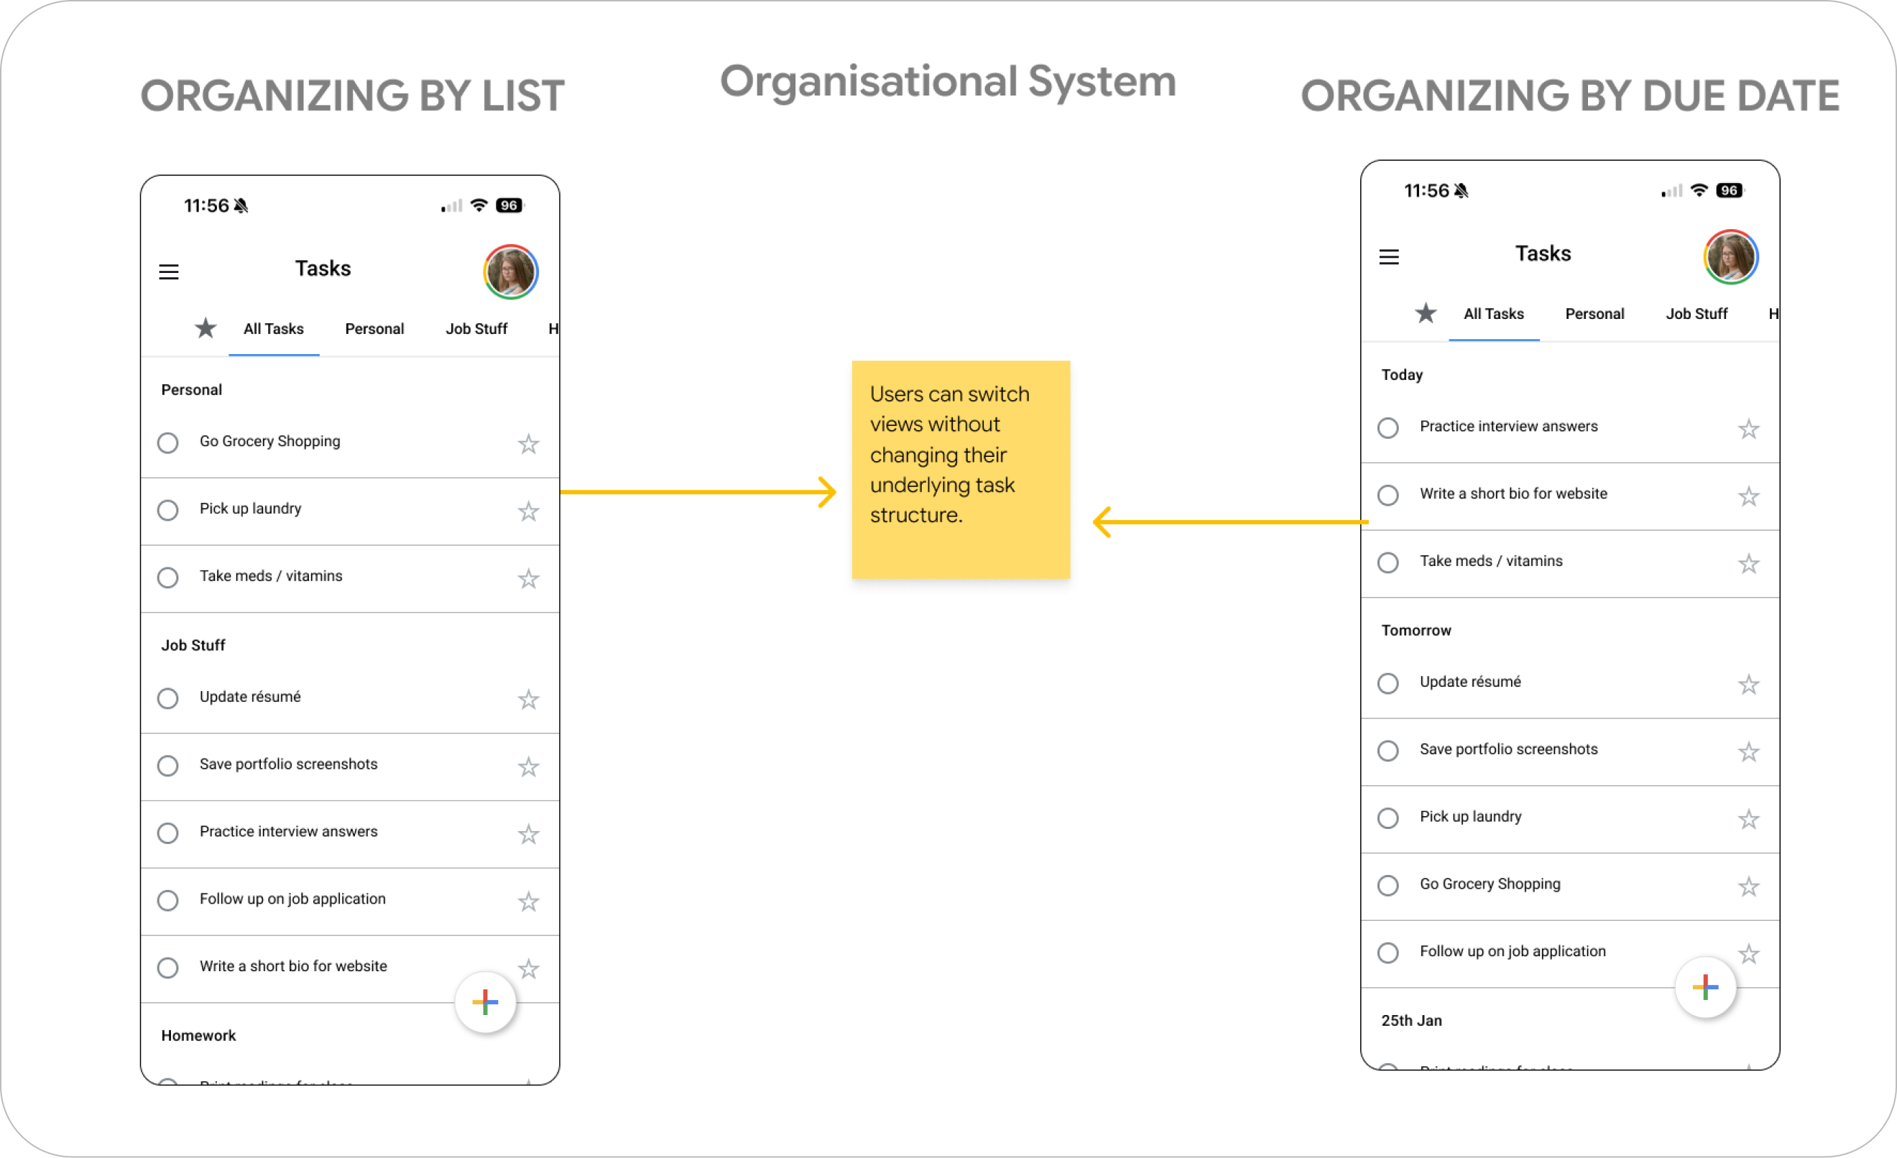Viewport: 1897px width, 1158px height.
Task: Tap profile avatar in the right phone
Action: coord(1731,257)
